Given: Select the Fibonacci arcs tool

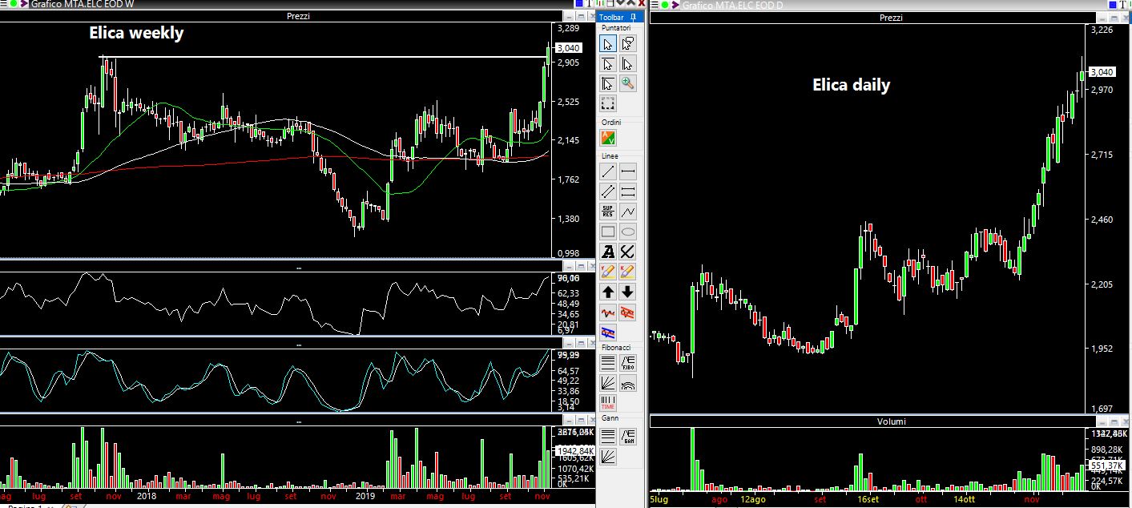Looking at the screenshot, I should point(628,384).
